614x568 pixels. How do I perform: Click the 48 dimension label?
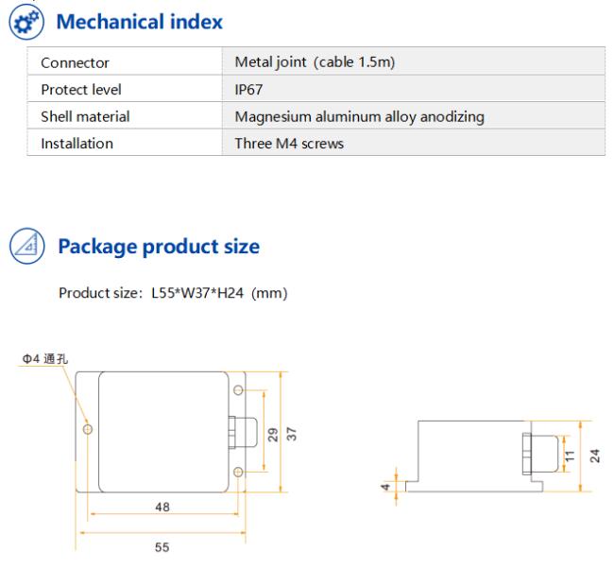pyautogui.click(x=162, y=507)
